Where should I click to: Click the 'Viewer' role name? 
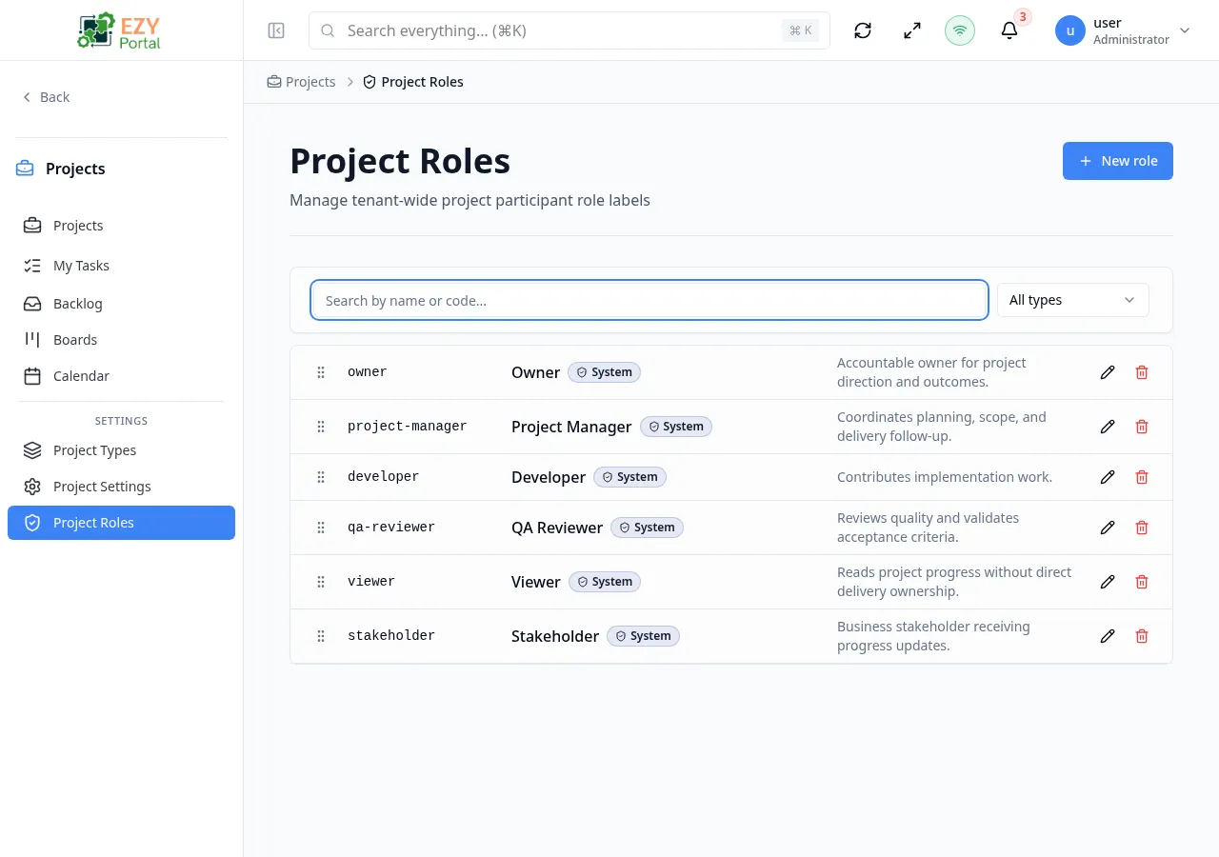point(535,582)
